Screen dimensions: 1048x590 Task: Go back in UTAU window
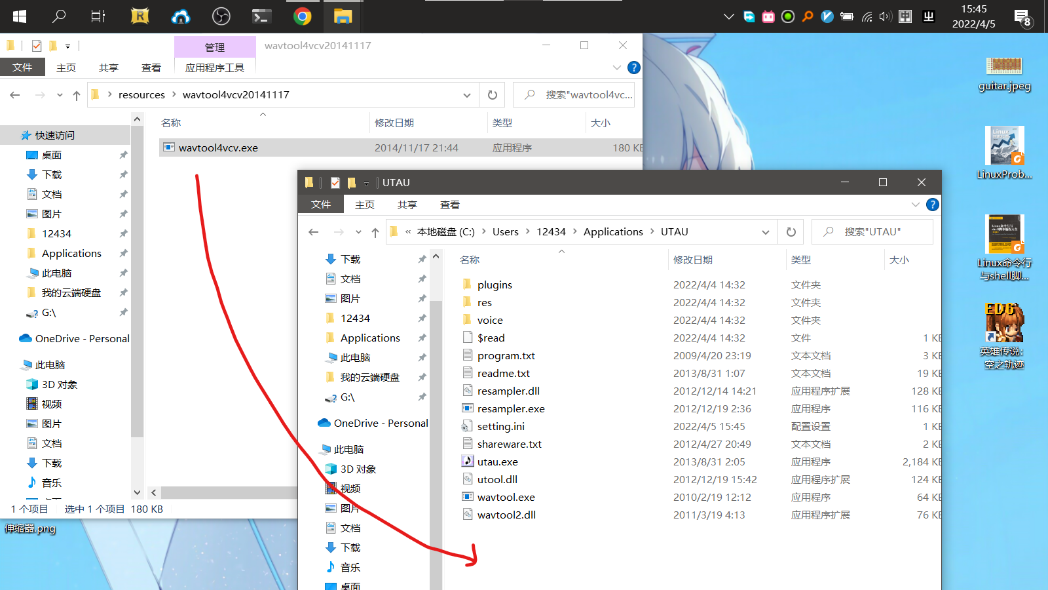click(313, 232)
